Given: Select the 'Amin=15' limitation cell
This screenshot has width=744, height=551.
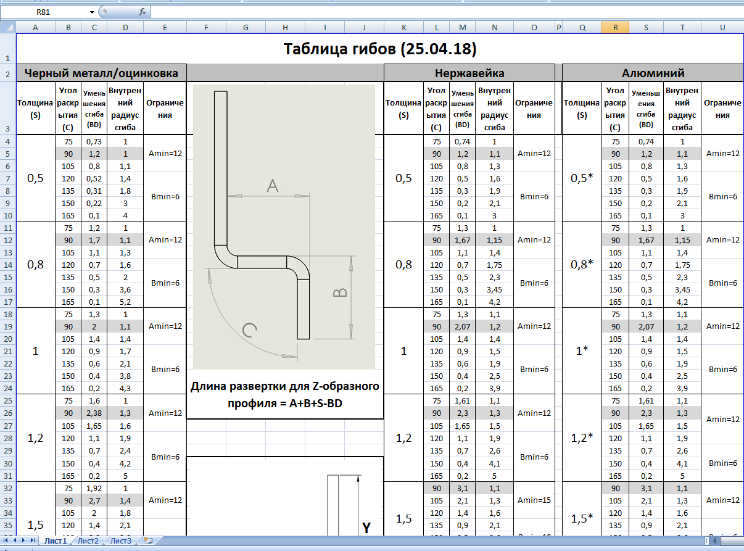Looking at the screenshot, I should [x=534, y=500].
